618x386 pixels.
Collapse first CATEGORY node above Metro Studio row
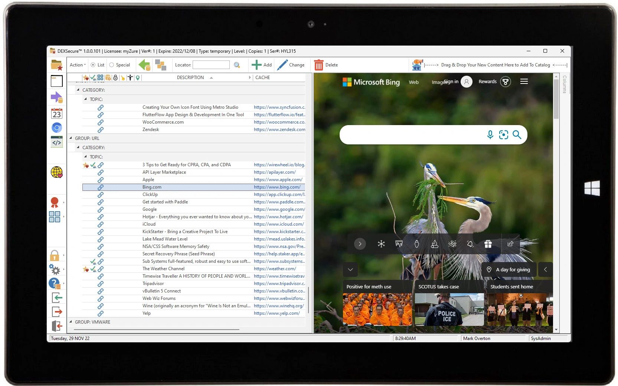point(78,90)
